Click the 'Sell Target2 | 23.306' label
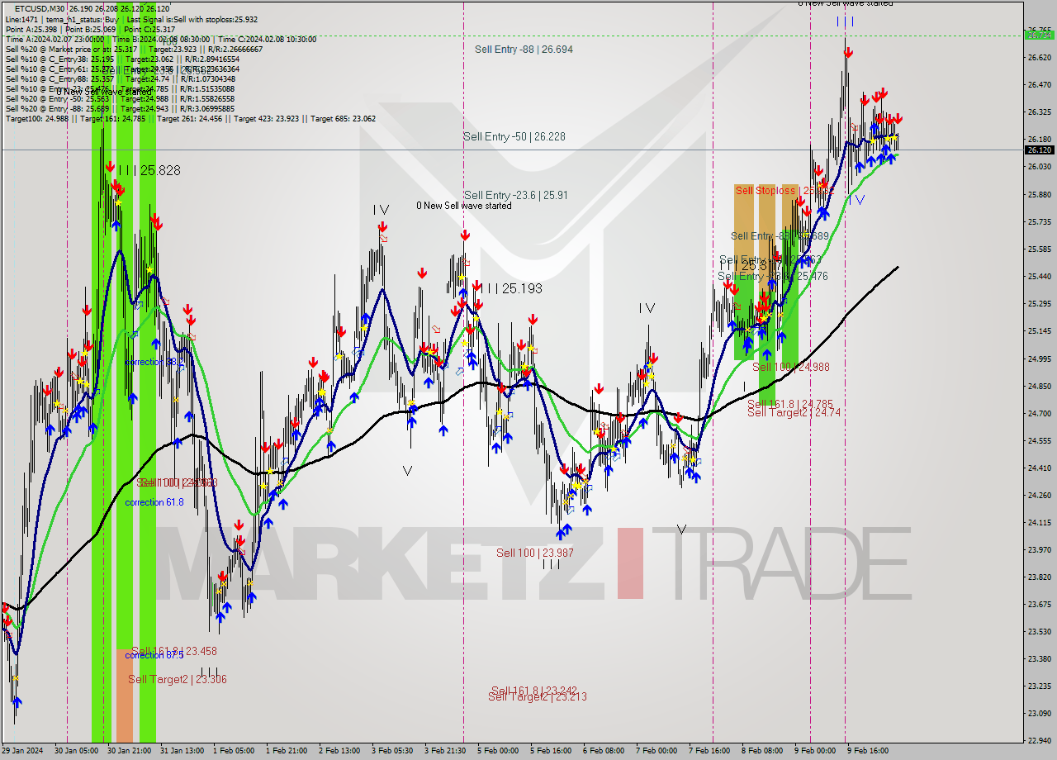This screenshot has height=760, width=1057. 178,679
